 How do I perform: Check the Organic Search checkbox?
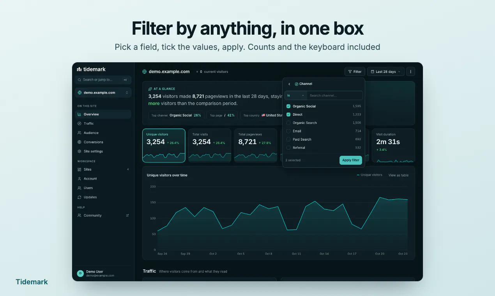coord(288,123)
